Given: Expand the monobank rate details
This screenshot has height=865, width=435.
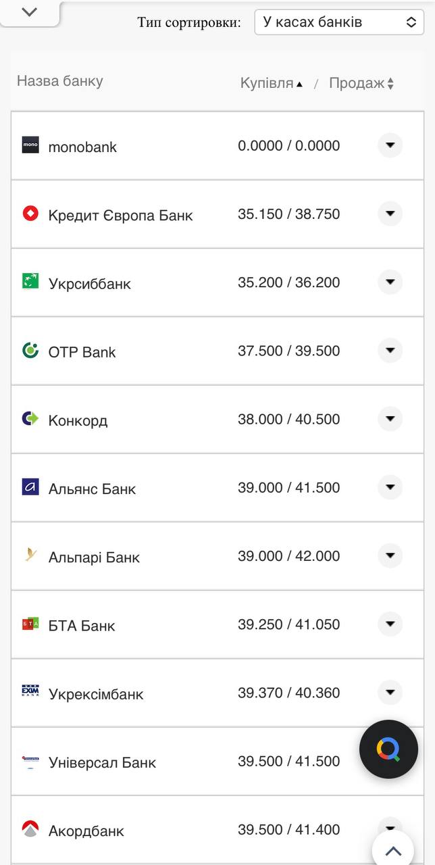Looking at the screenshot, I should (x=390, y=145).
